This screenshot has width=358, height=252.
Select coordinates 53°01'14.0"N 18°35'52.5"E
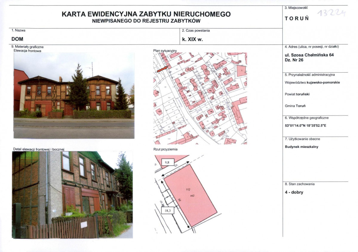tap(305, 126)
